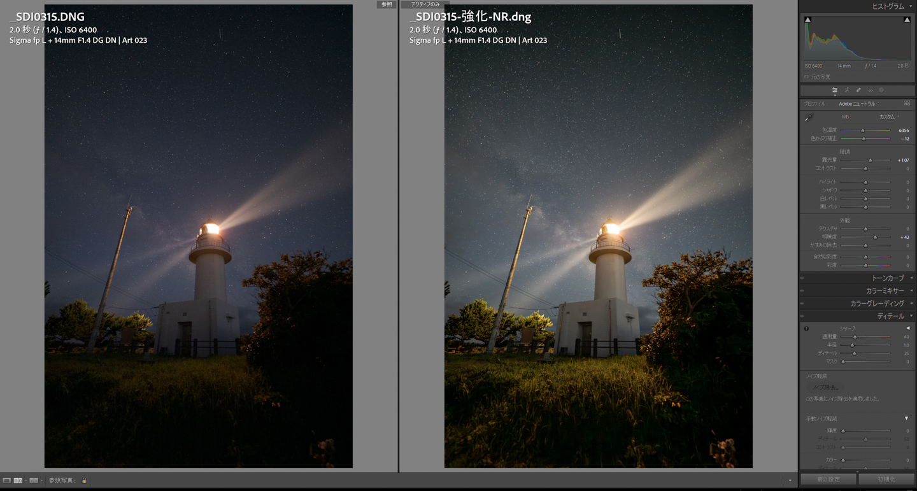Toggle the highlight clipping indicator in histogram
Viewport: 917px width, 491px height.
coord(907,20)
